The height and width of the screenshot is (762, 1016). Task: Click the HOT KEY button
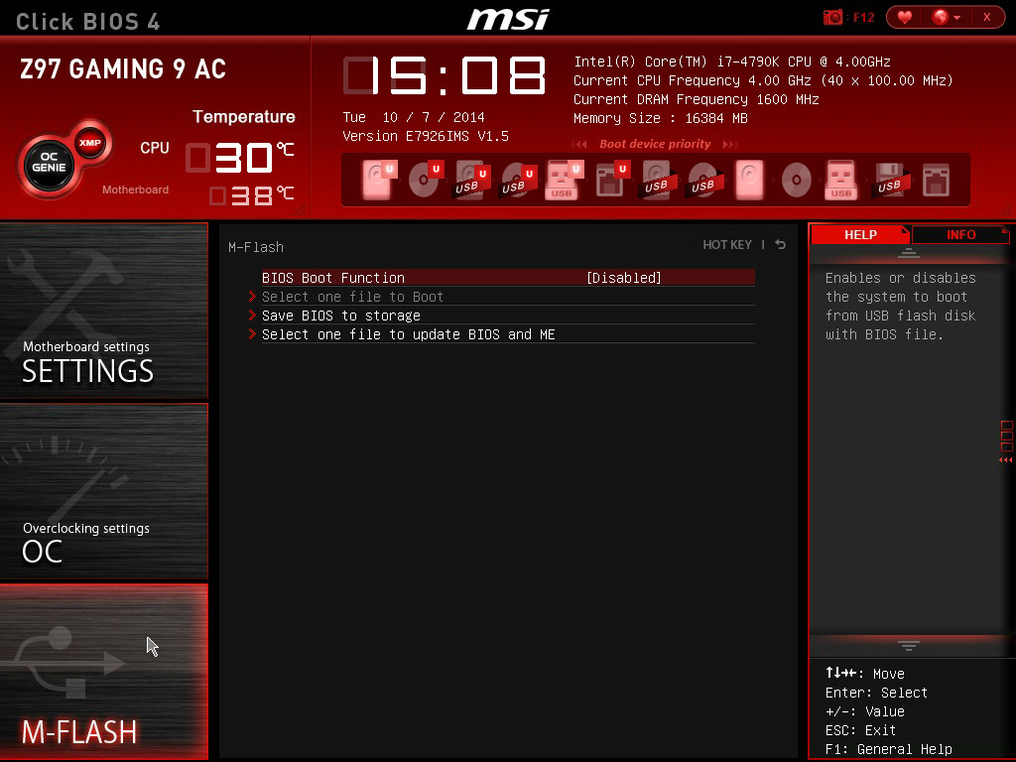[727, 245]
